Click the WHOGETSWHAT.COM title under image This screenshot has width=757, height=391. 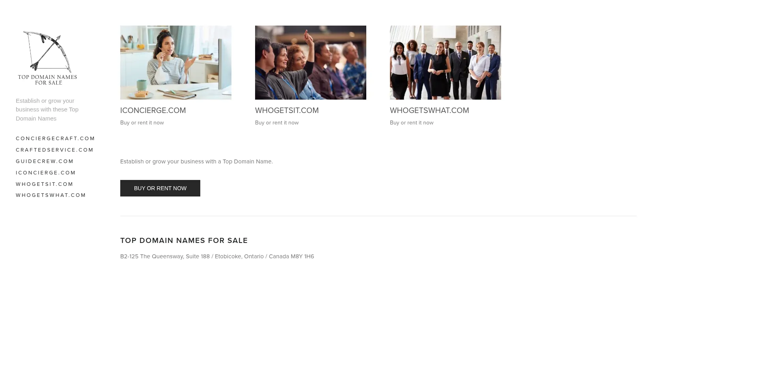click(x=429, y=111)
